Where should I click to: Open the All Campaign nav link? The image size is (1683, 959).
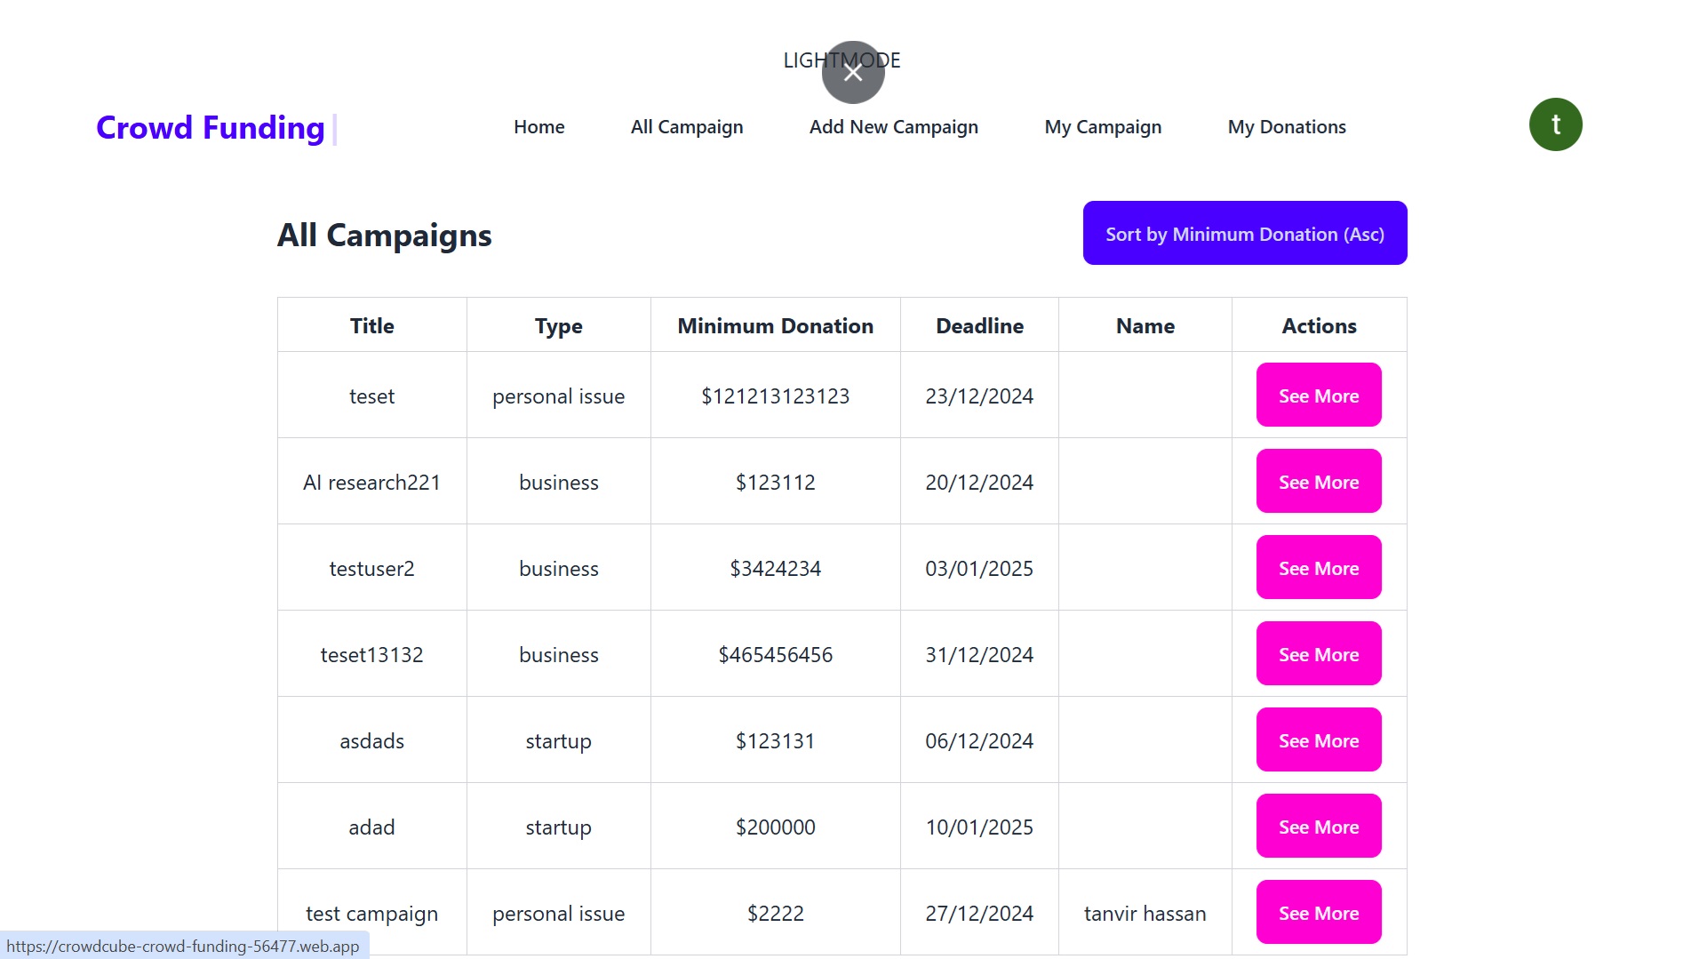pos(686,127)
